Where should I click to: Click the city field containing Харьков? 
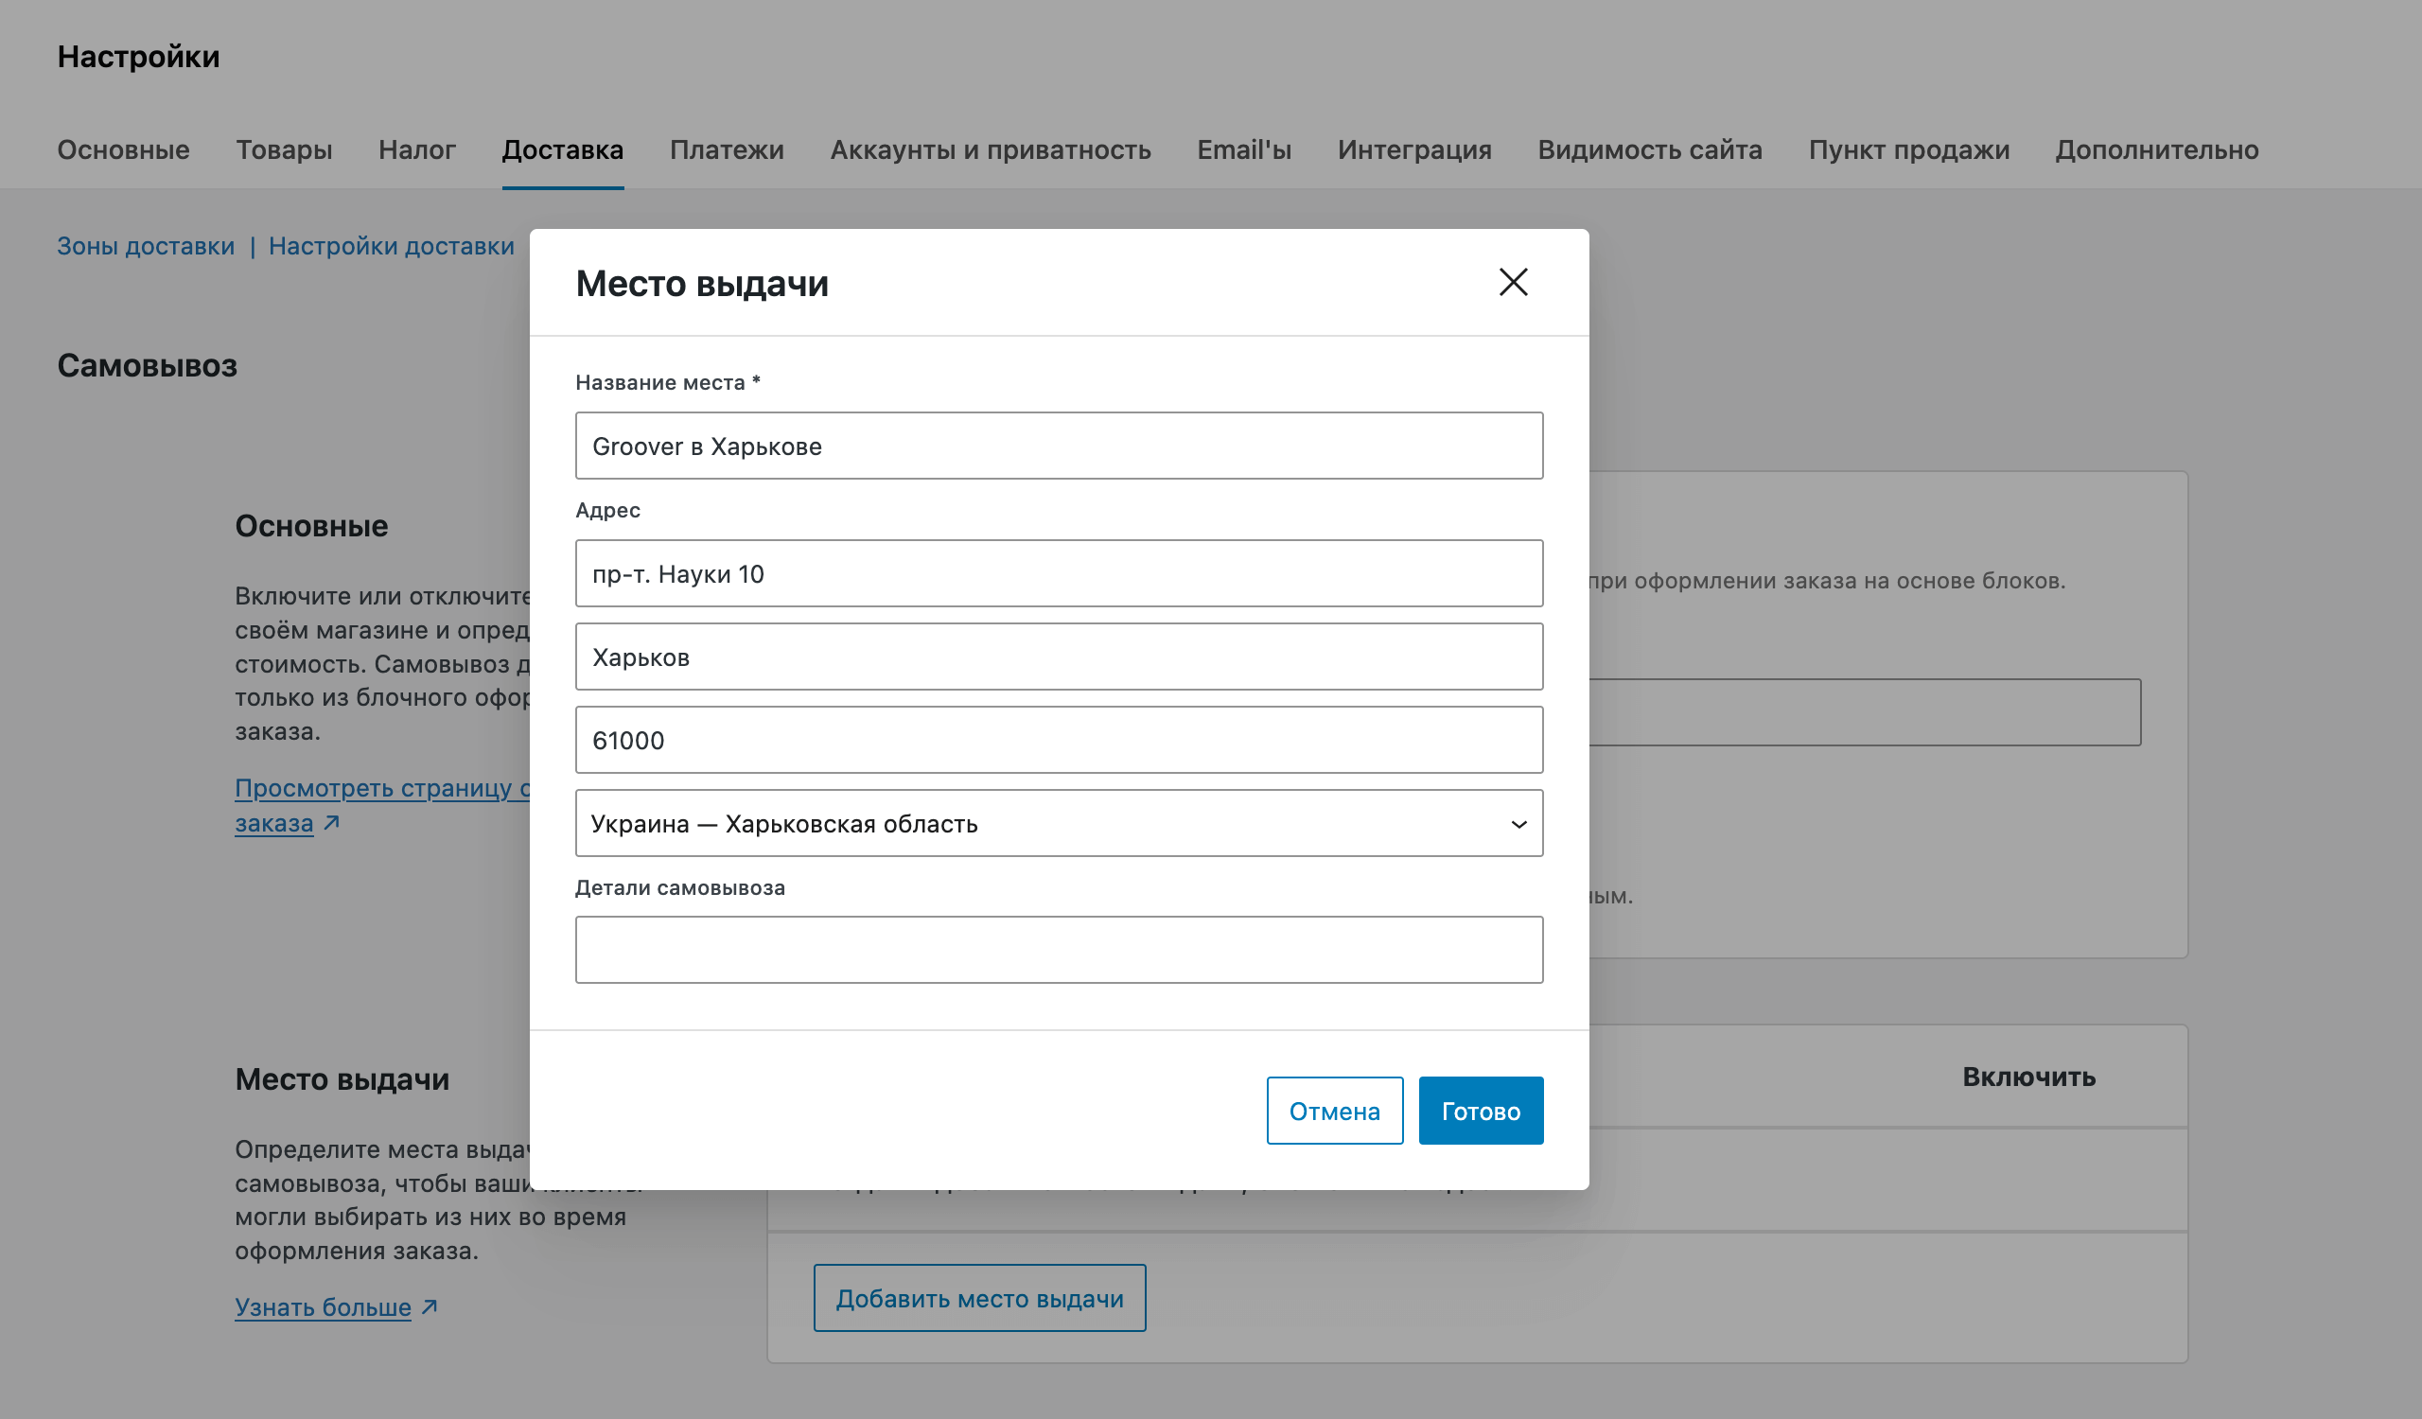point(1058,657)
